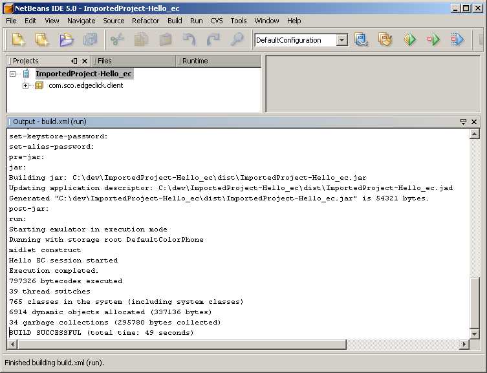Click the 'Building jar:' output line

188,178
